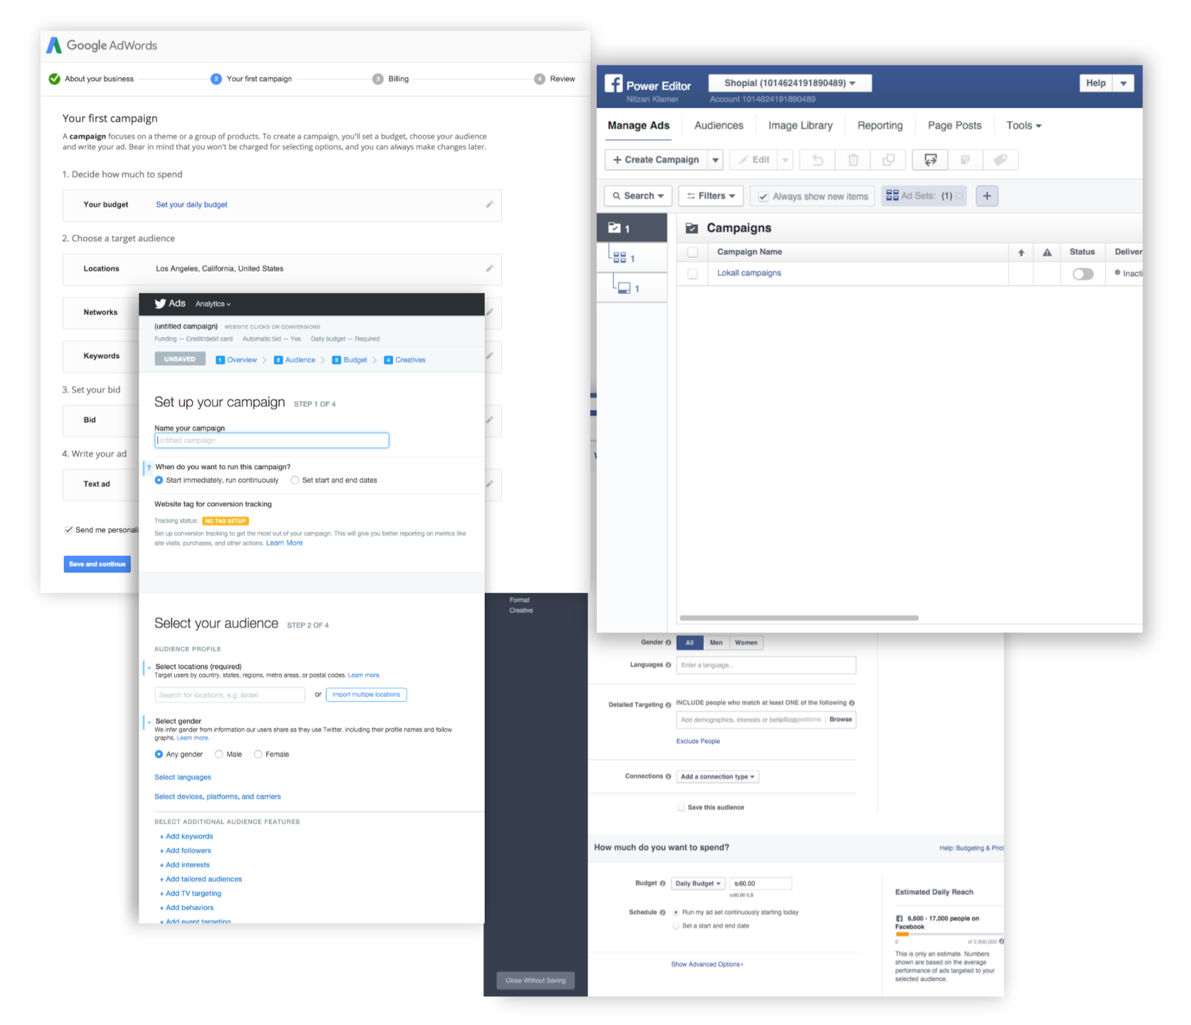
Task: Click the duplicate icon in Power Editor toolbar
Action: pyautogui.click(x=888, y=160)
